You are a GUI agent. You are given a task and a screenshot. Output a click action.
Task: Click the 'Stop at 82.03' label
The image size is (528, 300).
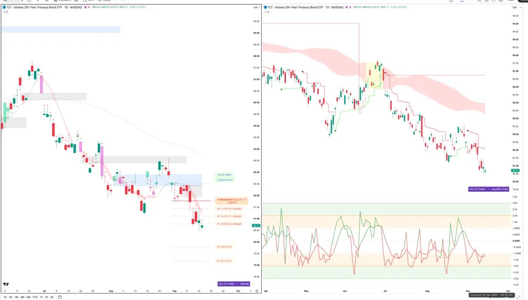225,180
